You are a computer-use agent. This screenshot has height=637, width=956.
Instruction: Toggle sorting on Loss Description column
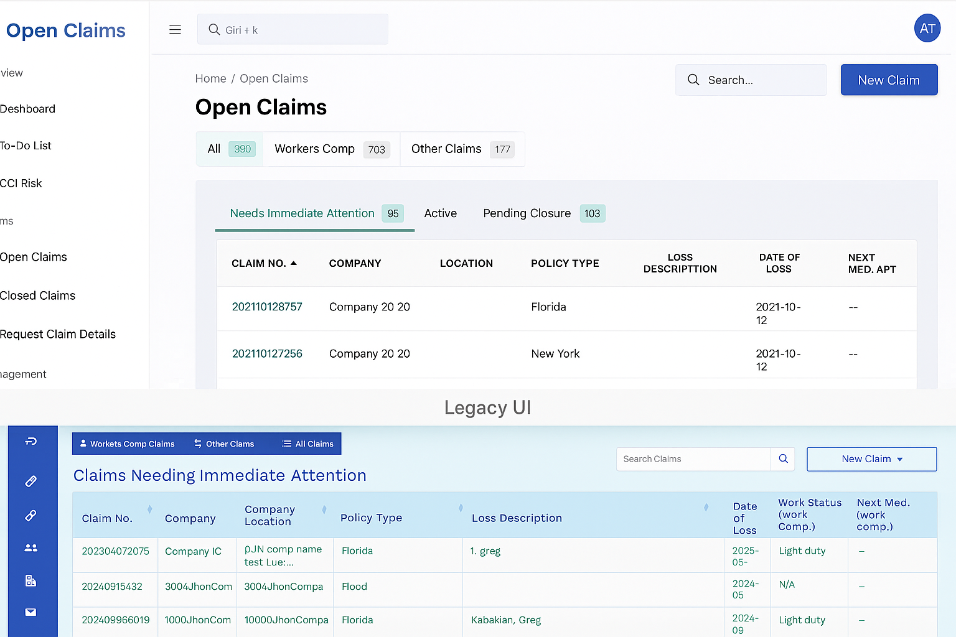tap(705, 508)
